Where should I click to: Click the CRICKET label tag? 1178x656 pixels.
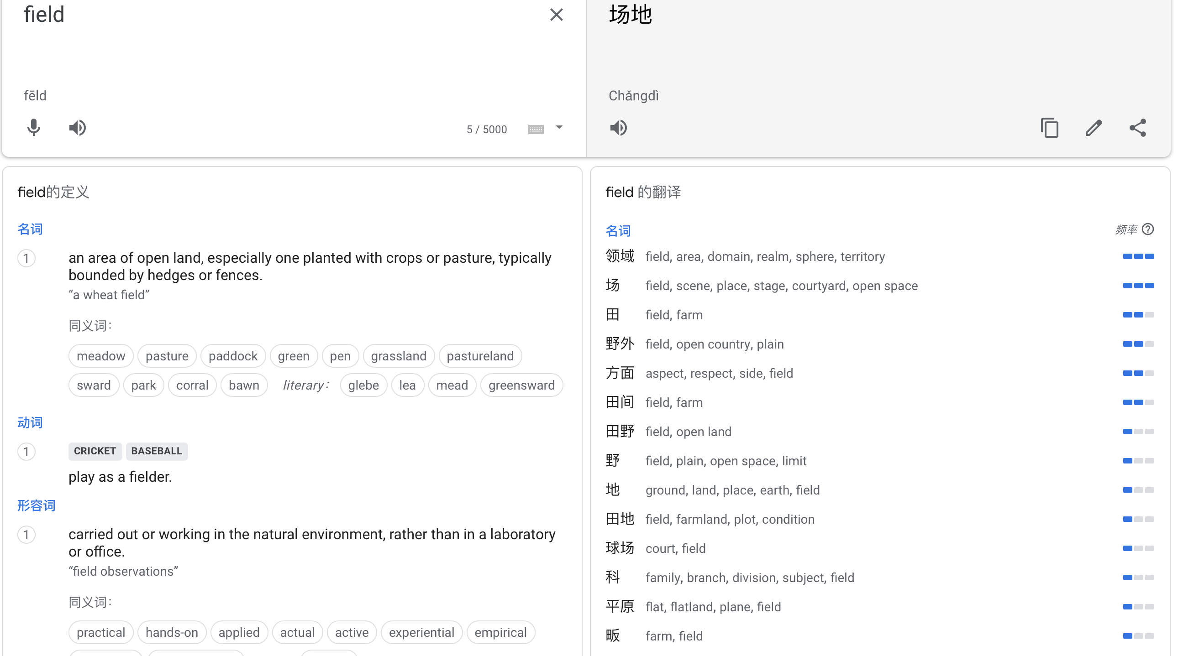pos(95,451)
